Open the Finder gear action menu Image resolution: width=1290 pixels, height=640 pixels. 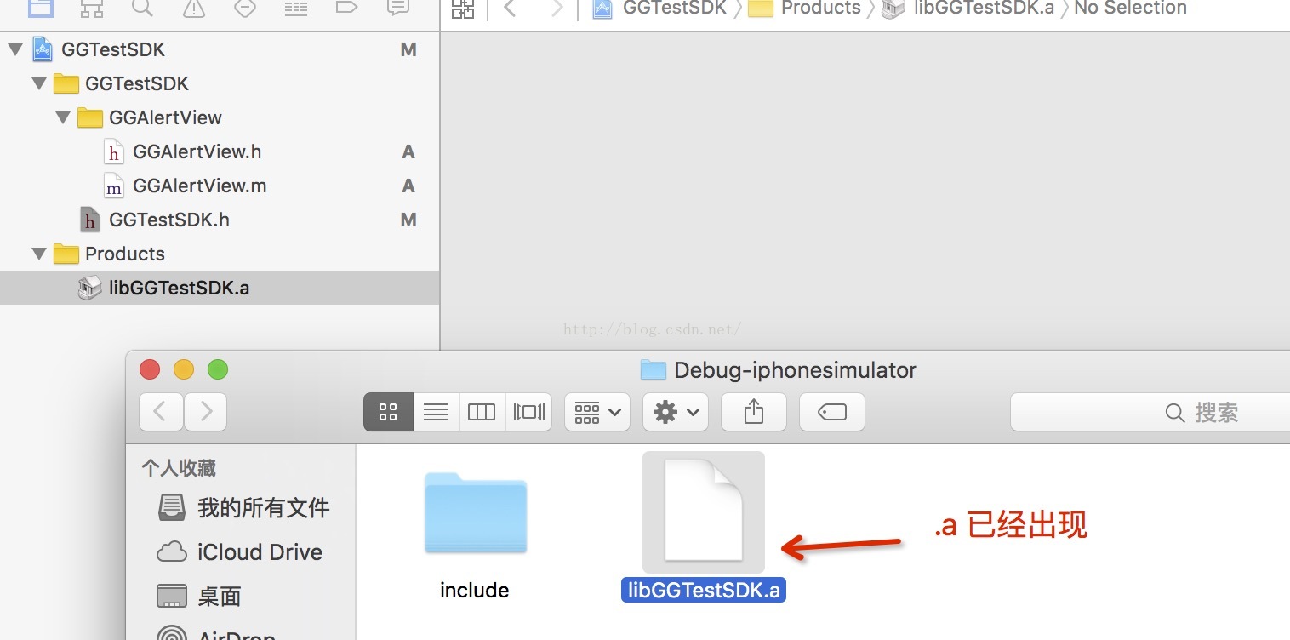click(x=676, y=413)
